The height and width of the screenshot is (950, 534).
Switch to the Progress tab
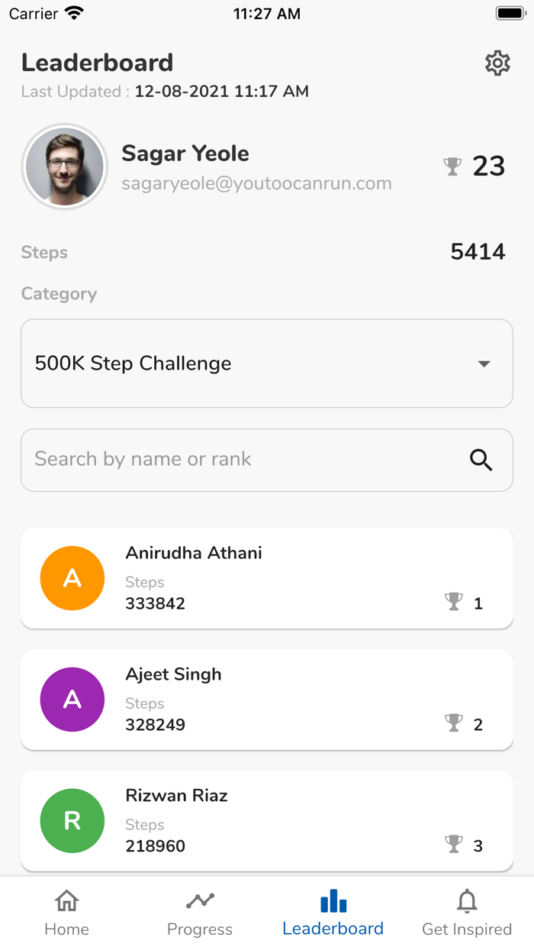point(200,910)
